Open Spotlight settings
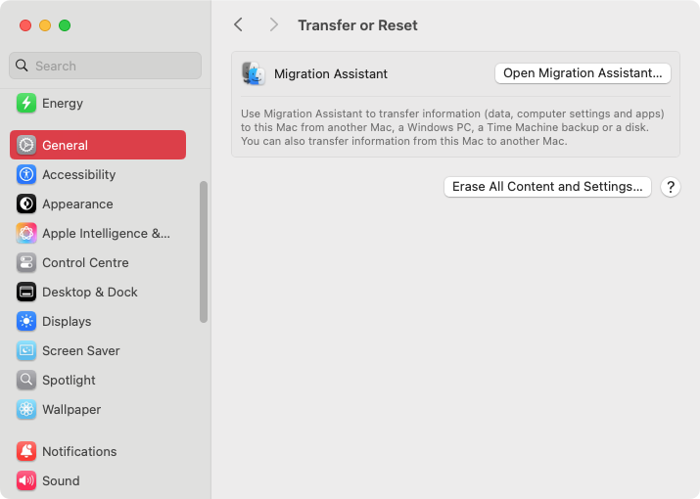The height and width of the screenshot is (499, 700). [x=98, y=381]
